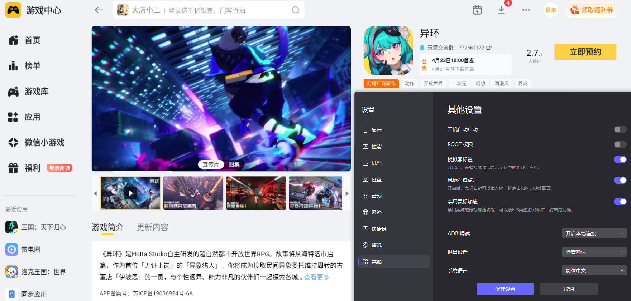Turn off 模拟器标签 toggle
Viewport: 631px width, 301px height.
[x=620, y=159]
